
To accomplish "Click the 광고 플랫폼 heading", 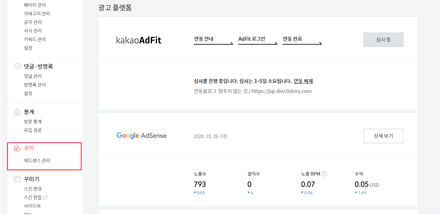I will pyautogui.click(x=115, y=7).
